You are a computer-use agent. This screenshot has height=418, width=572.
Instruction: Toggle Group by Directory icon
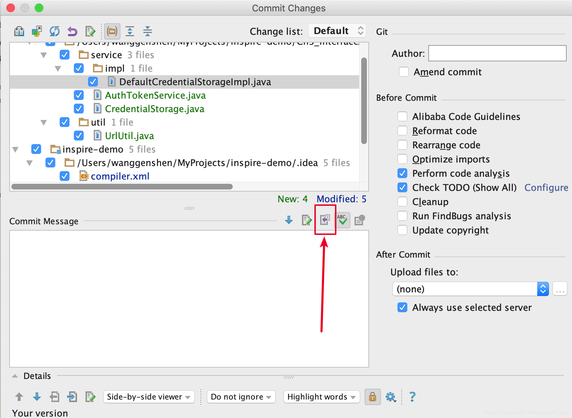point(112,31)
